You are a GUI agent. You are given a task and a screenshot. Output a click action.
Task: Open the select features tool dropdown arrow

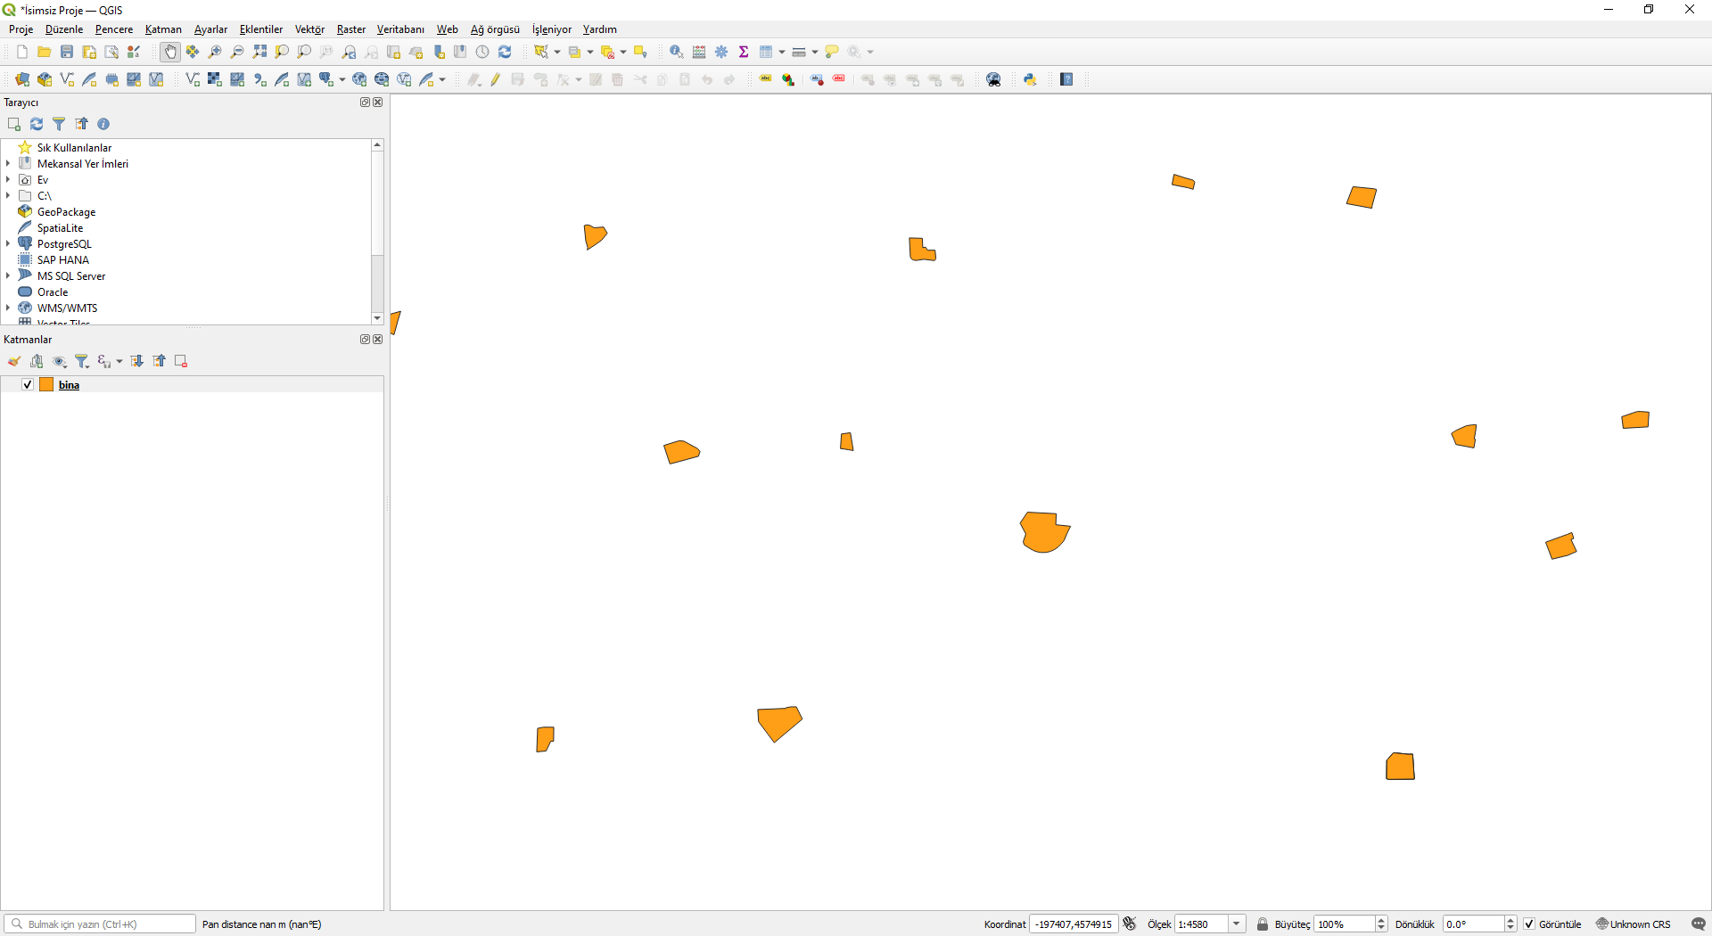tap(557, 53)
